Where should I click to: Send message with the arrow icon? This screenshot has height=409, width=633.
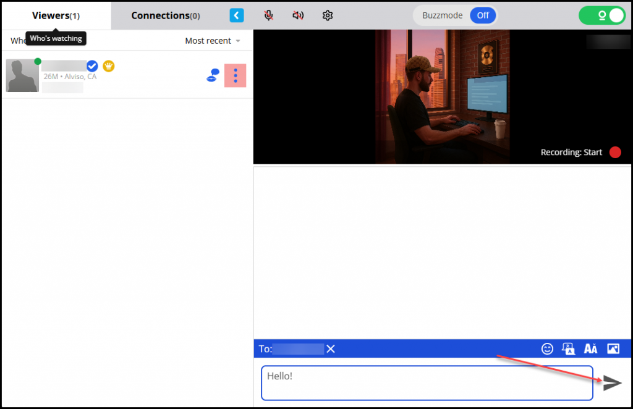pos(612,383)
